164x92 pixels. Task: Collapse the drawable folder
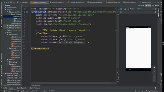(x=8, y=35)
